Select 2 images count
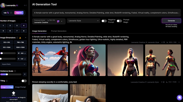 [10, 26]
